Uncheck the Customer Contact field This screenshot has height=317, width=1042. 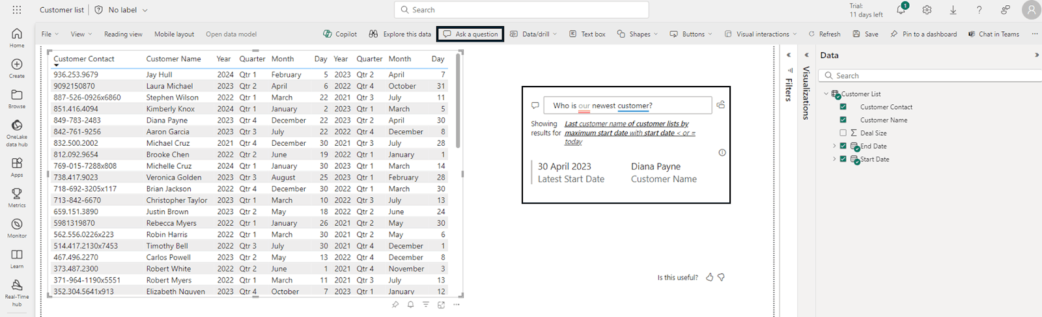(843, 107)
